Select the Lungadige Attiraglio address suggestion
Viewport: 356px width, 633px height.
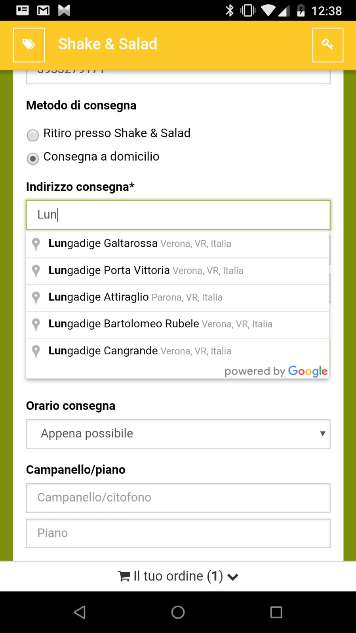click(x=135, y=297)
